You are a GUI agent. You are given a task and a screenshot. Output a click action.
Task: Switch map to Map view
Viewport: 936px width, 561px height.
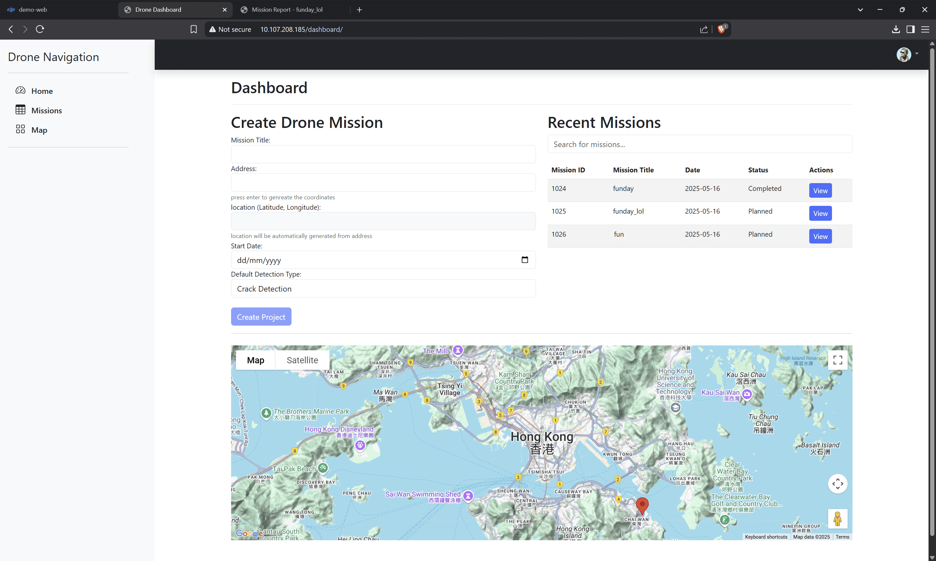(x=255, y=360)
